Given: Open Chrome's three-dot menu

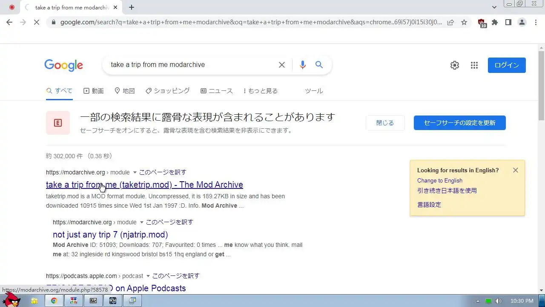Looking at the screenshot, I should [x=536, y=22].
